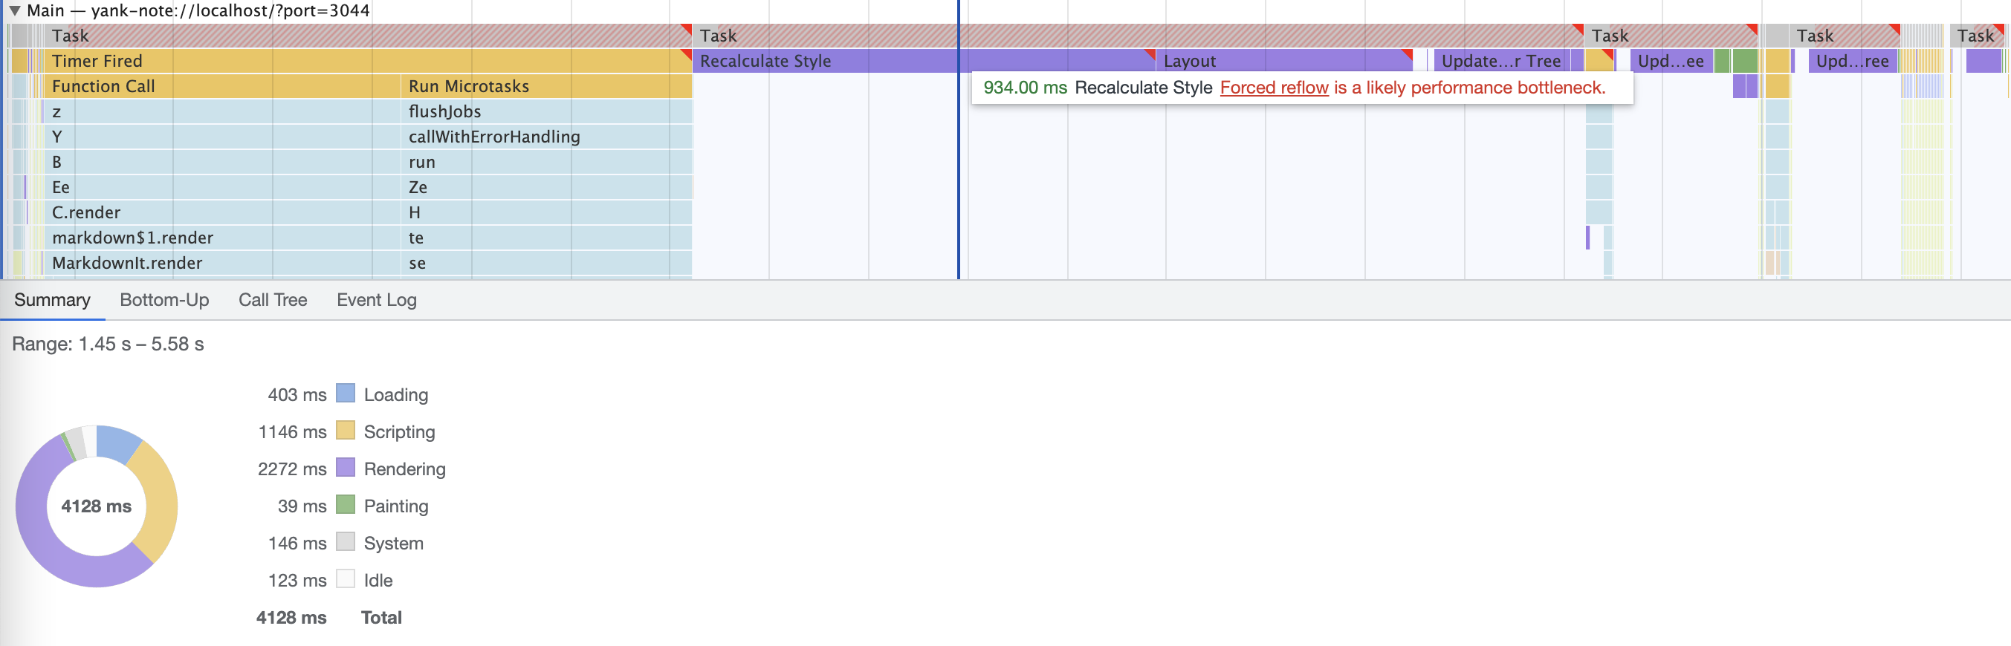Follow the Forced reflow link
Image resolution: width=2011 pixels, height=646 pixels.
[x=1273, y=88]
